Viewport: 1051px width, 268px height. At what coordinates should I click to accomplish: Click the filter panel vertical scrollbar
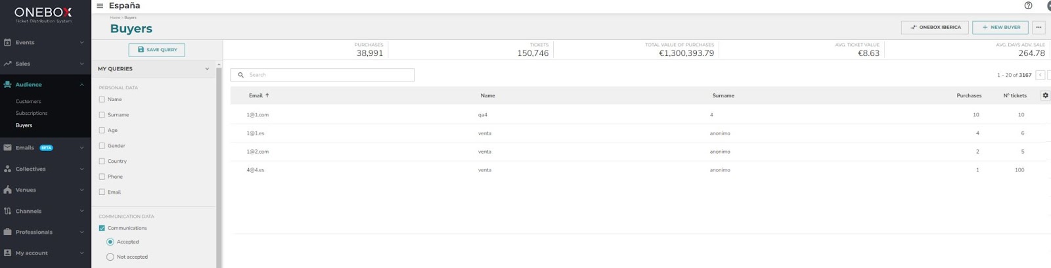[219, 164]
